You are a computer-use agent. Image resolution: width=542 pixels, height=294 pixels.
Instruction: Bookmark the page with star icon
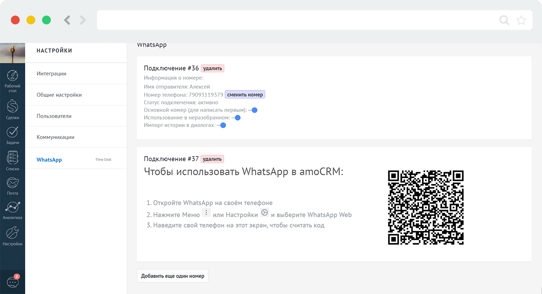pyautogui.click(x=521, y=20)
